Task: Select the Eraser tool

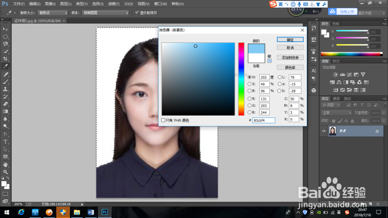Action: point(5,104)
